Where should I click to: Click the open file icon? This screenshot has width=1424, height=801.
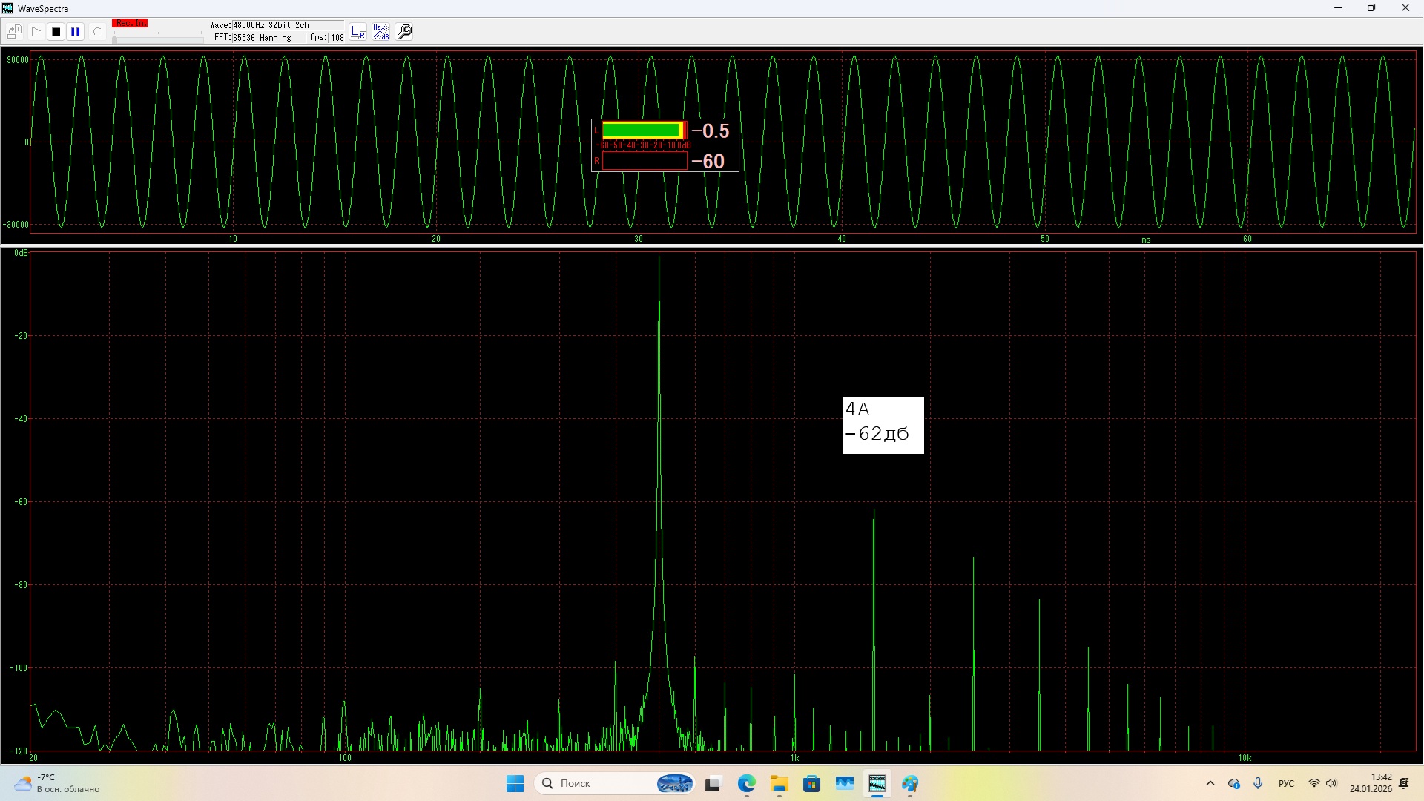pyautogui.click(x=14, y=32)
